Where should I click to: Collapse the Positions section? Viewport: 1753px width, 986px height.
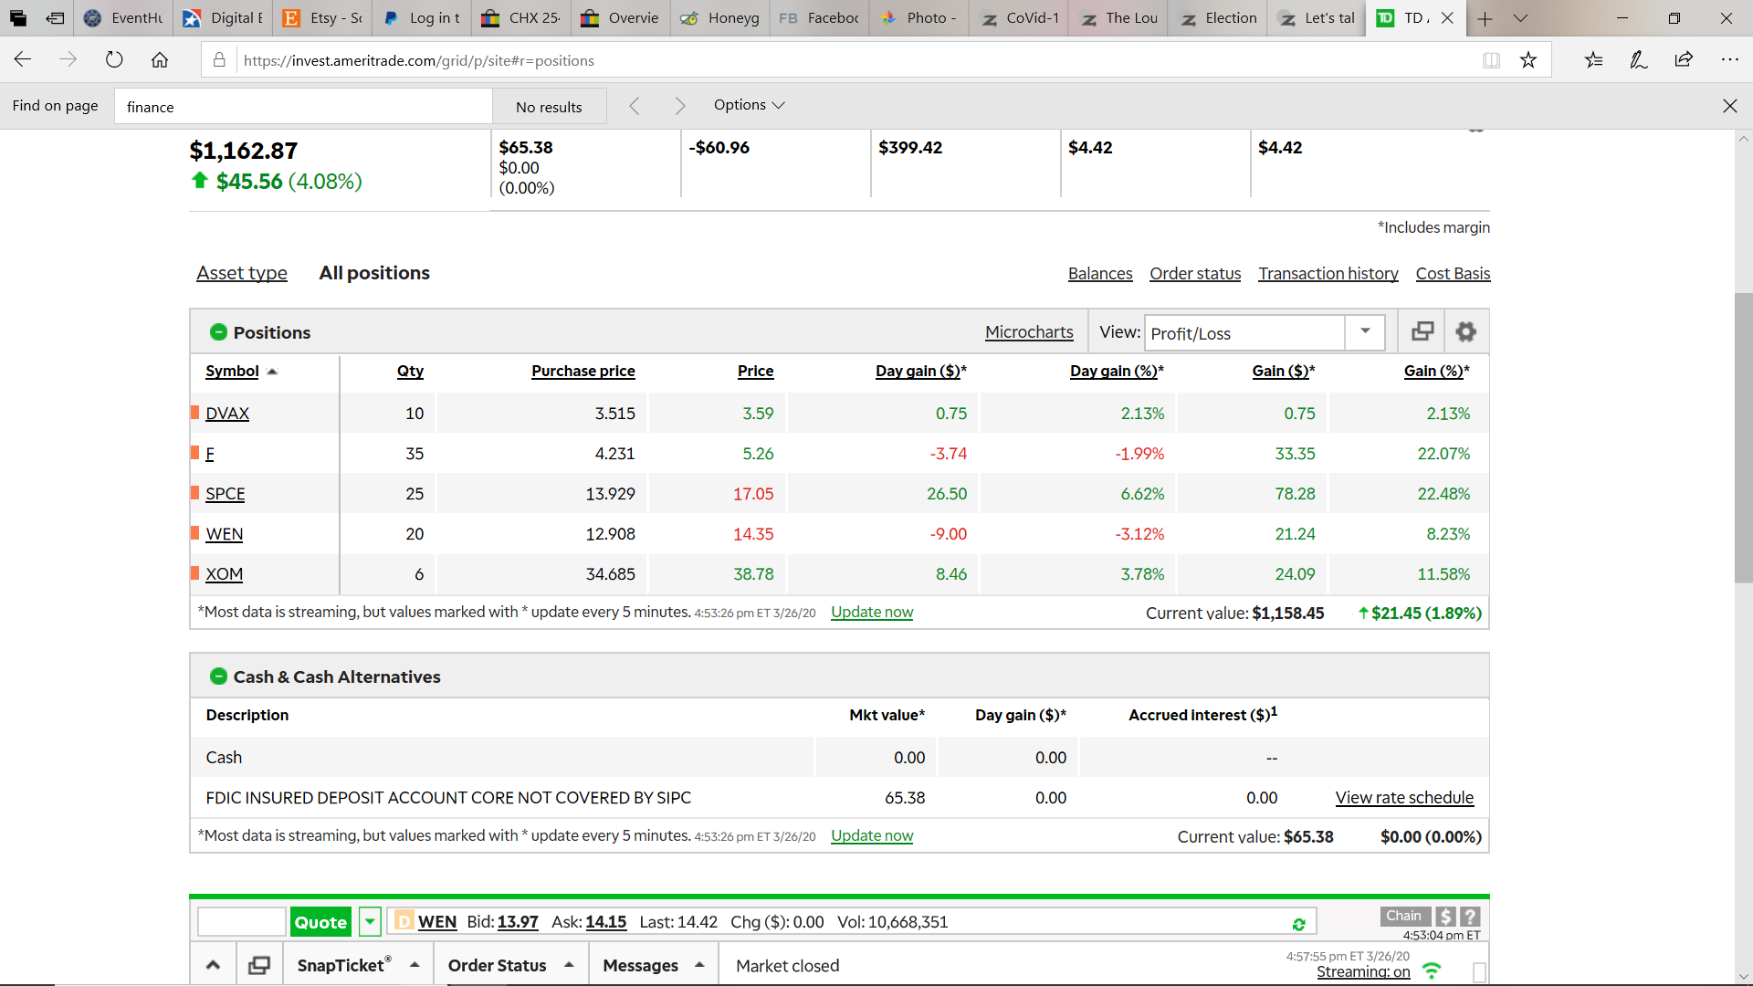coord(218,332)
